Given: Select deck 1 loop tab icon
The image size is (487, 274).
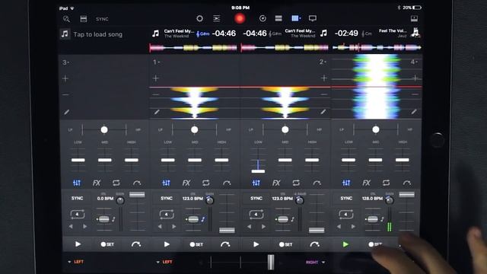Looking at the screenshot, I should click(x=206, y=183).
